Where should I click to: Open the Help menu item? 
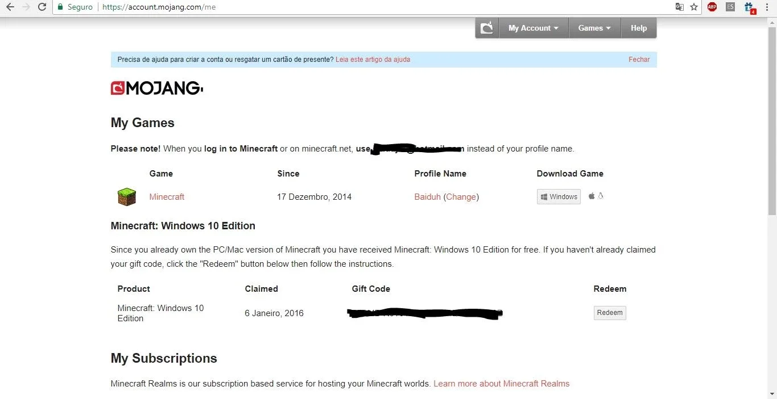point(639,28)
